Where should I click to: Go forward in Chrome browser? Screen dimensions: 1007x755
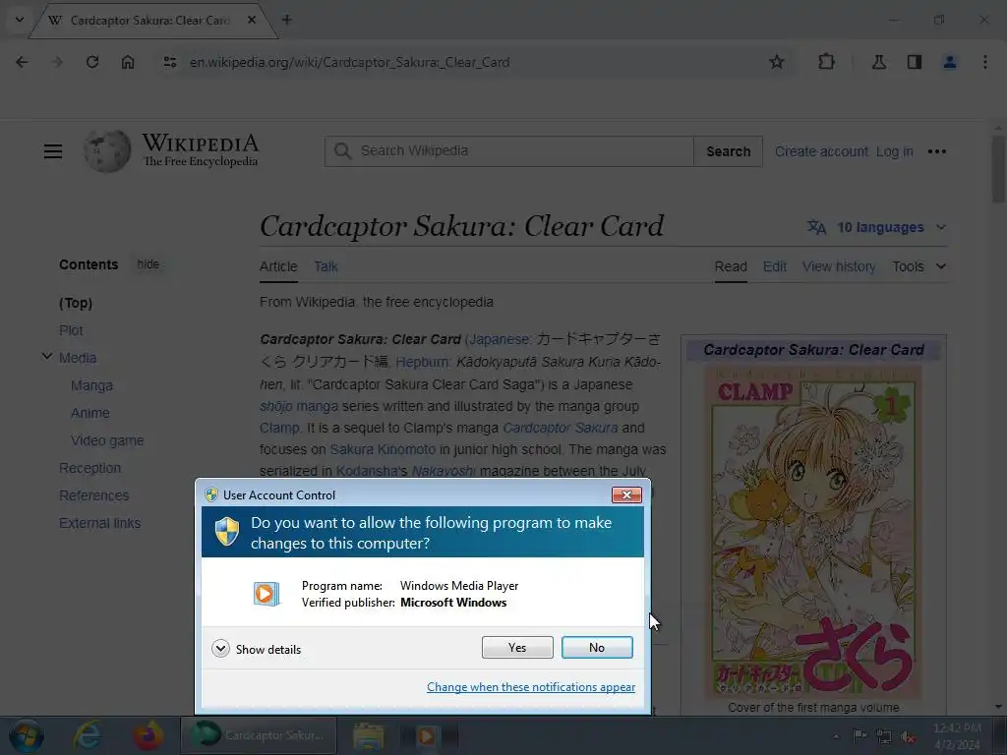pos(57,62)
